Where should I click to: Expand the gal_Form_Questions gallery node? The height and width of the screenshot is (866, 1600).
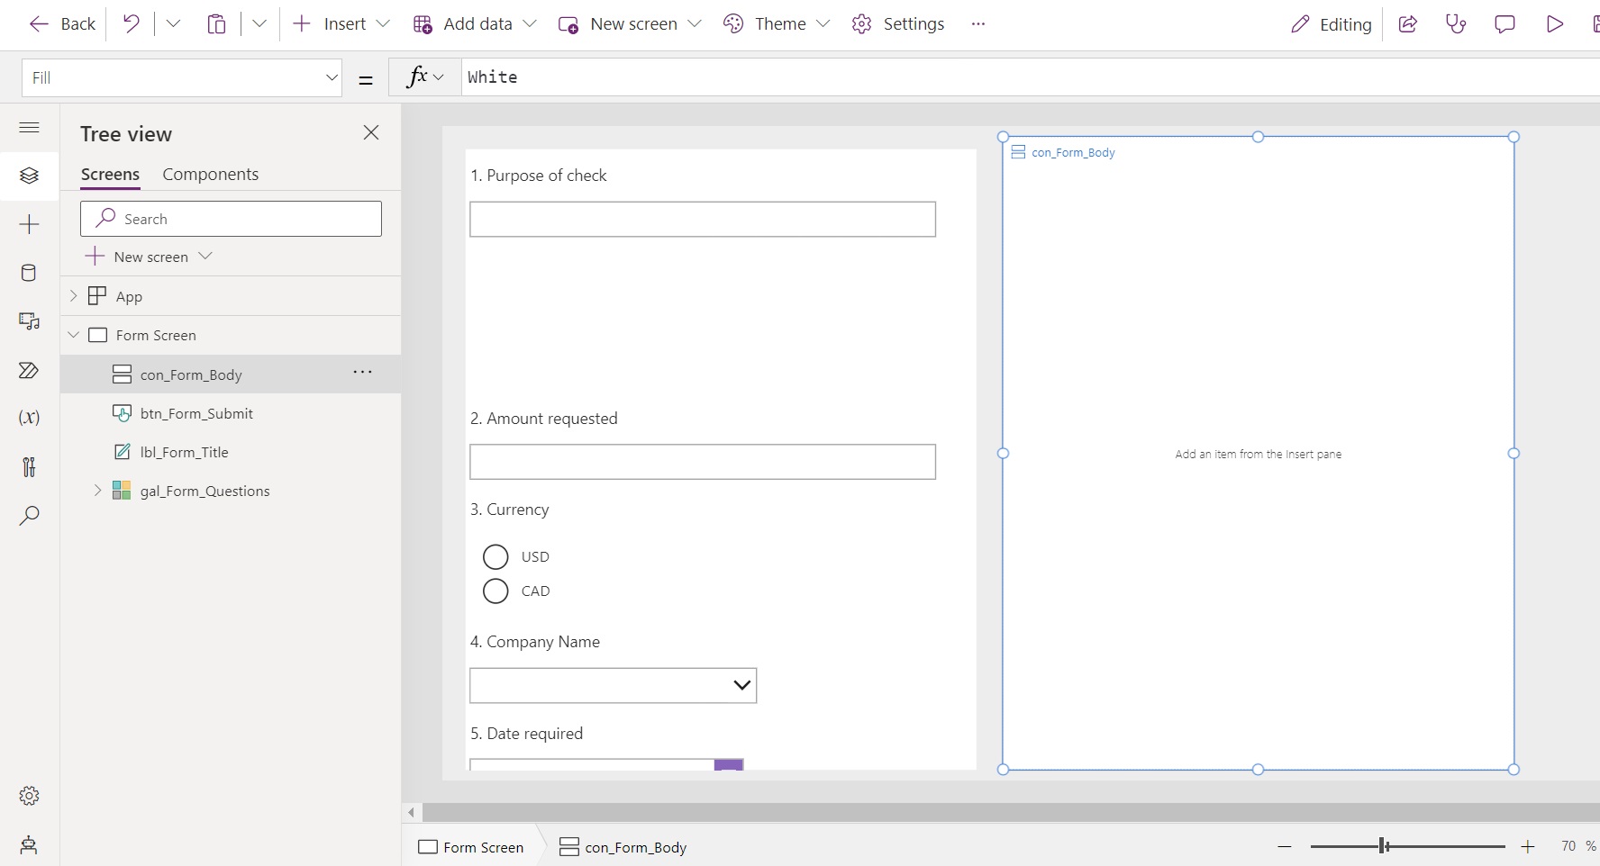click(97, 491)
